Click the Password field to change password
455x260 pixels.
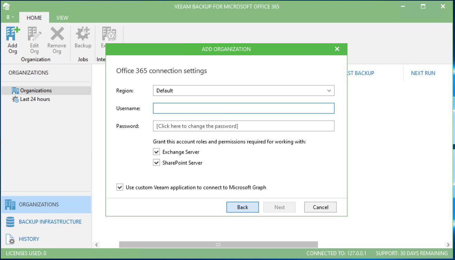point(244,126)
